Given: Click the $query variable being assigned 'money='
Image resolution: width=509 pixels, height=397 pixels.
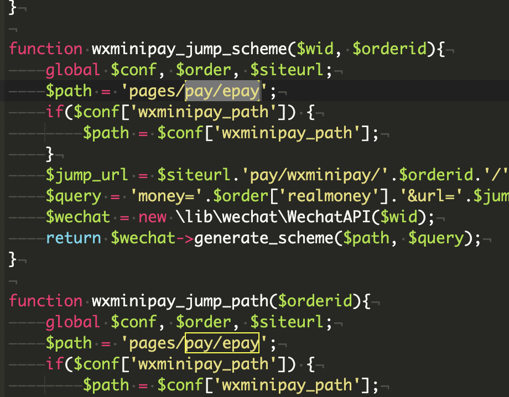Looking at the screenshot, I should (74, 196).
